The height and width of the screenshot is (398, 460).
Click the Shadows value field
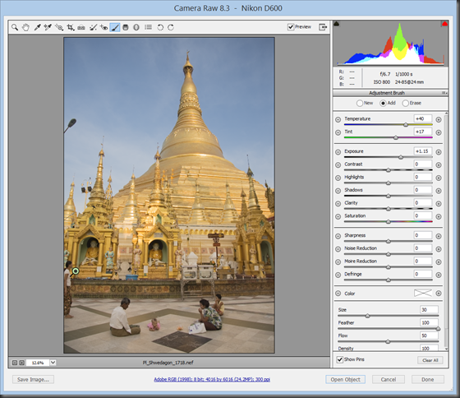pos(423,190)
